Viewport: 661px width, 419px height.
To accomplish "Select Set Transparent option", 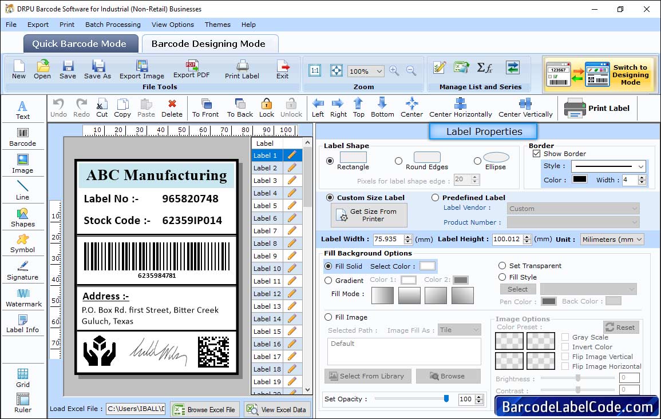I will [502, 266].
